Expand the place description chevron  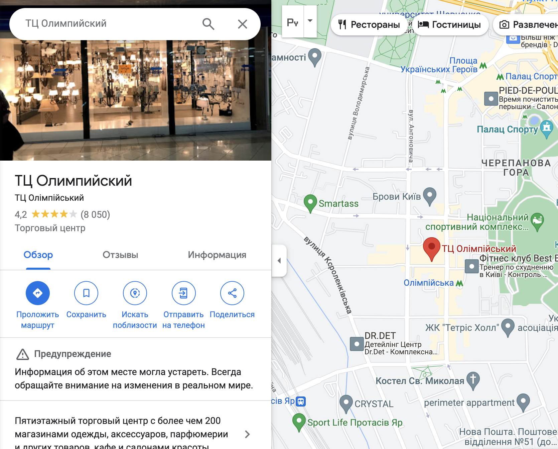[x=247, y=434]
